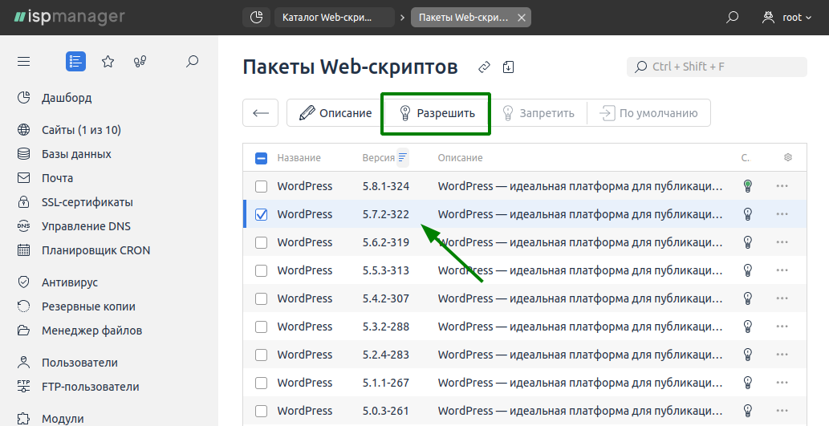829x426 pixels.
Task: Click the ispmanager logo
Action: click(x=70, y=18)
